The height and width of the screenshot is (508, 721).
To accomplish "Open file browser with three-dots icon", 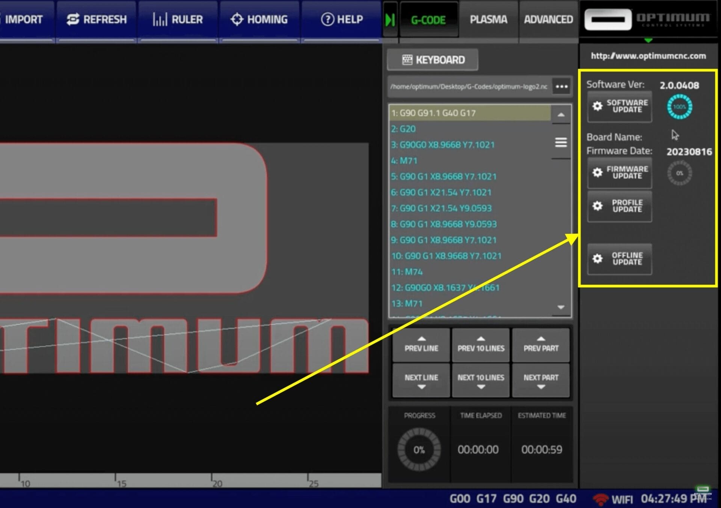I will pos(561,87).
